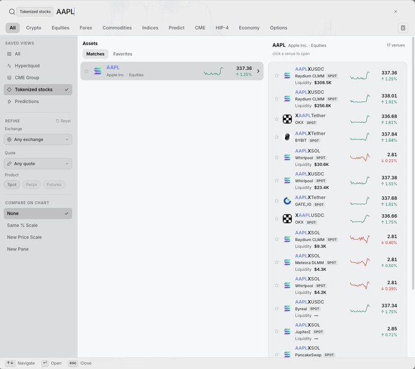Close the search dialog with X

[x=395, y=12]
